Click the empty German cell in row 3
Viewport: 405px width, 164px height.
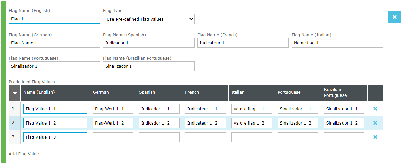[x=113, y=137]
